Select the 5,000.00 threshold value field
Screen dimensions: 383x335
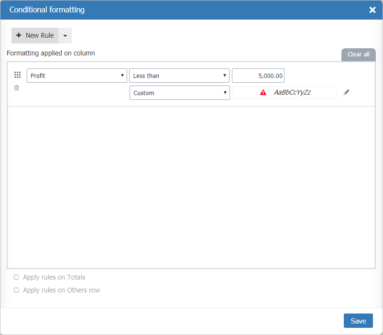click(x=258, y=75)
